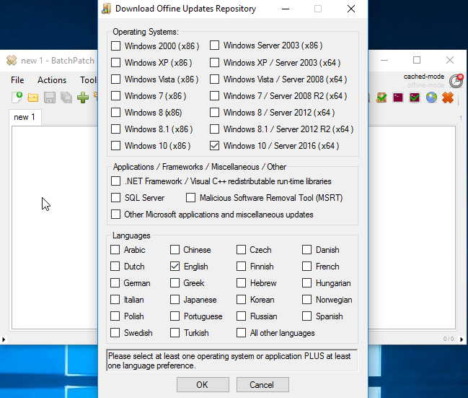Check Windows 8 / Server 2012 (x64)

click(x=214, y=113)
